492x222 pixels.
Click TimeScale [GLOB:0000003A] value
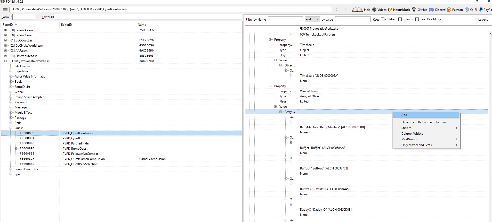[319, 76]
